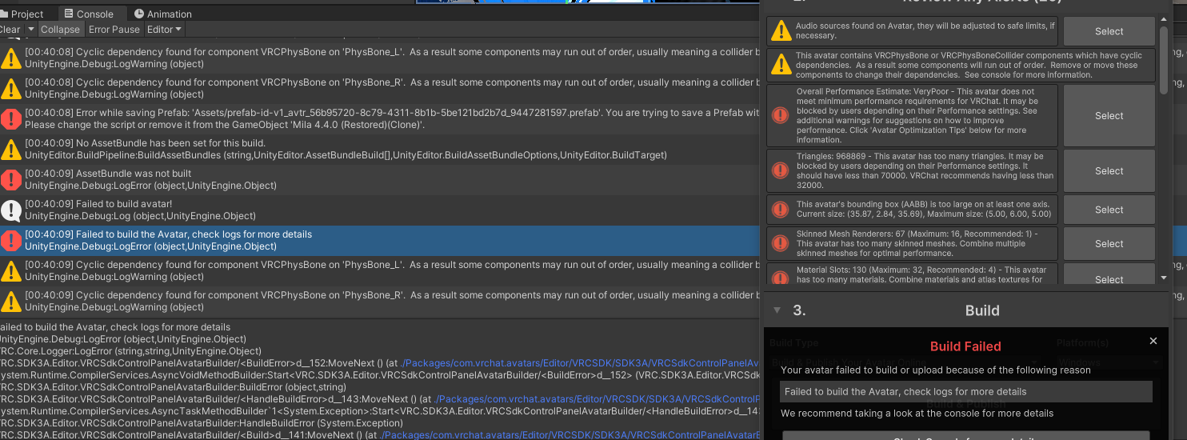Click warning icon of 00:40:09 PhysBone_R log

click(11, 302)
